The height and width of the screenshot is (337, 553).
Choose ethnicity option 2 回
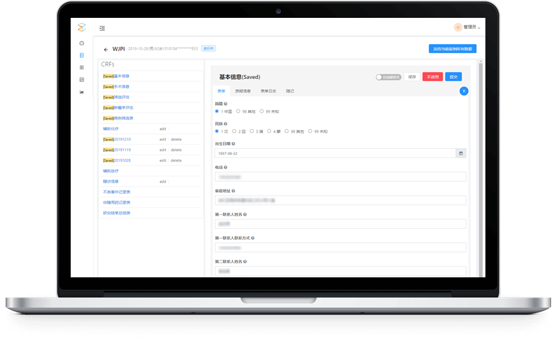(233, 131)
